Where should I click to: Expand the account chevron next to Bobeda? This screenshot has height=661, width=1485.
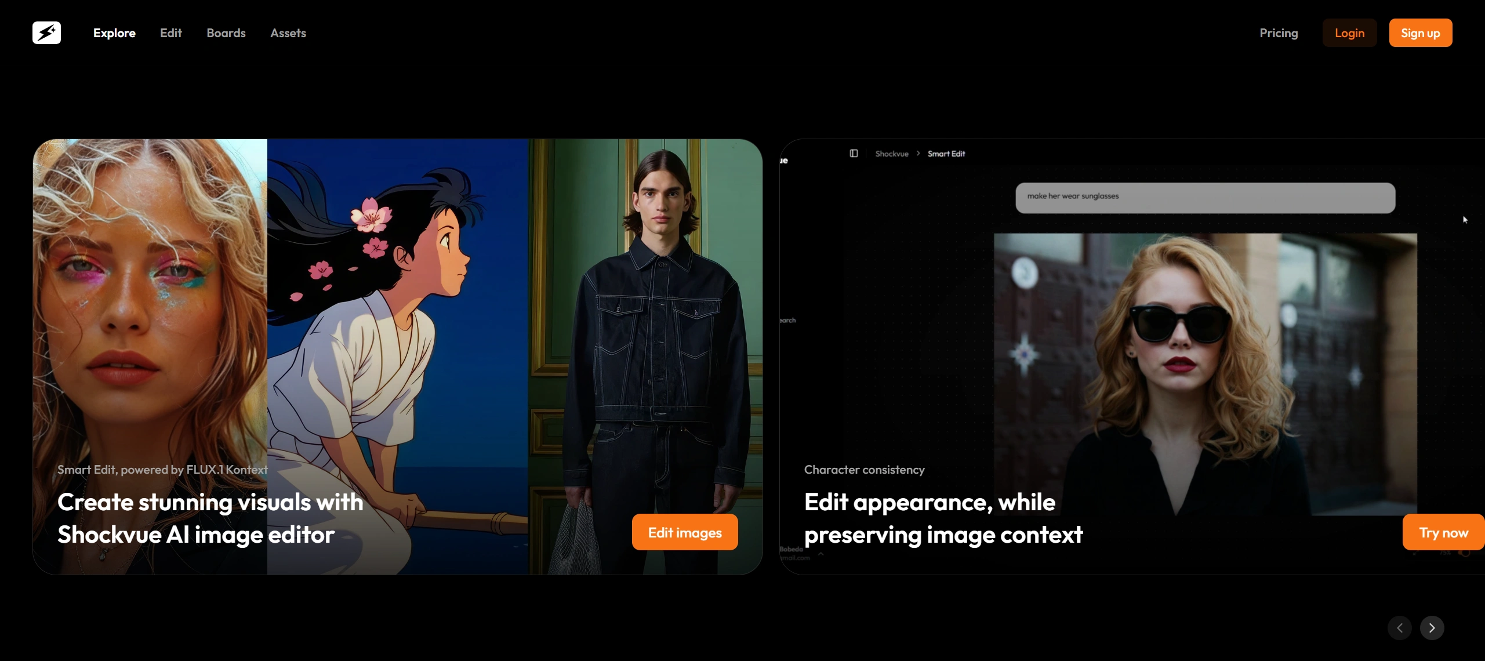(x=820, y=554)
